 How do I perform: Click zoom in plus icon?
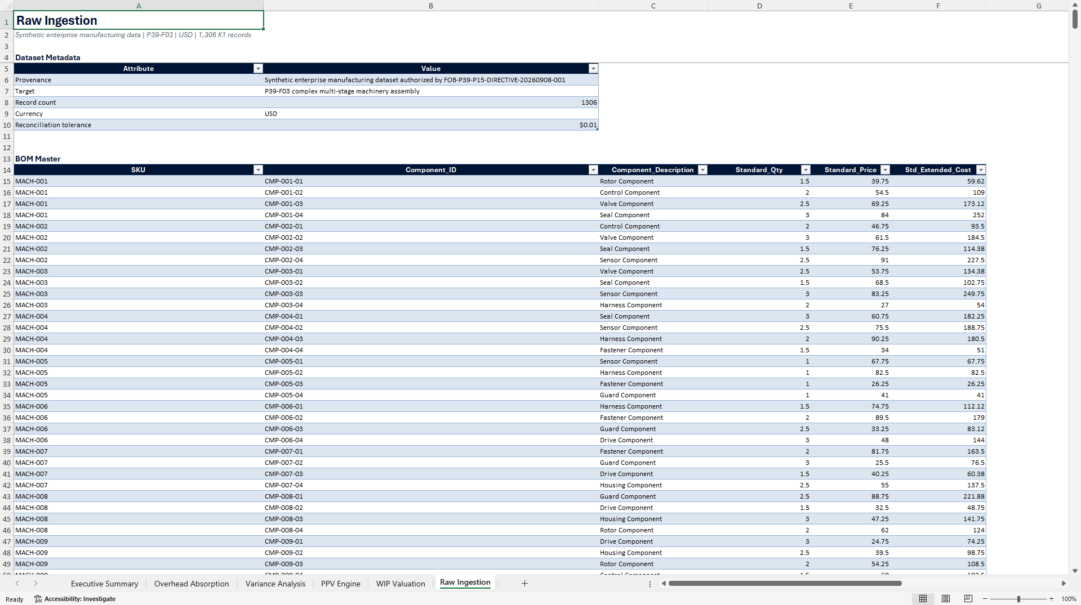[1052, 599]
